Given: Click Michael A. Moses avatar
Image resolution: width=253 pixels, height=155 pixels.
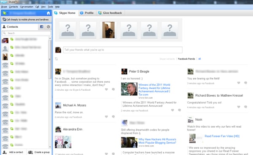Looking at the screenshot, I should pyautogui.click(x=58, y=105).
